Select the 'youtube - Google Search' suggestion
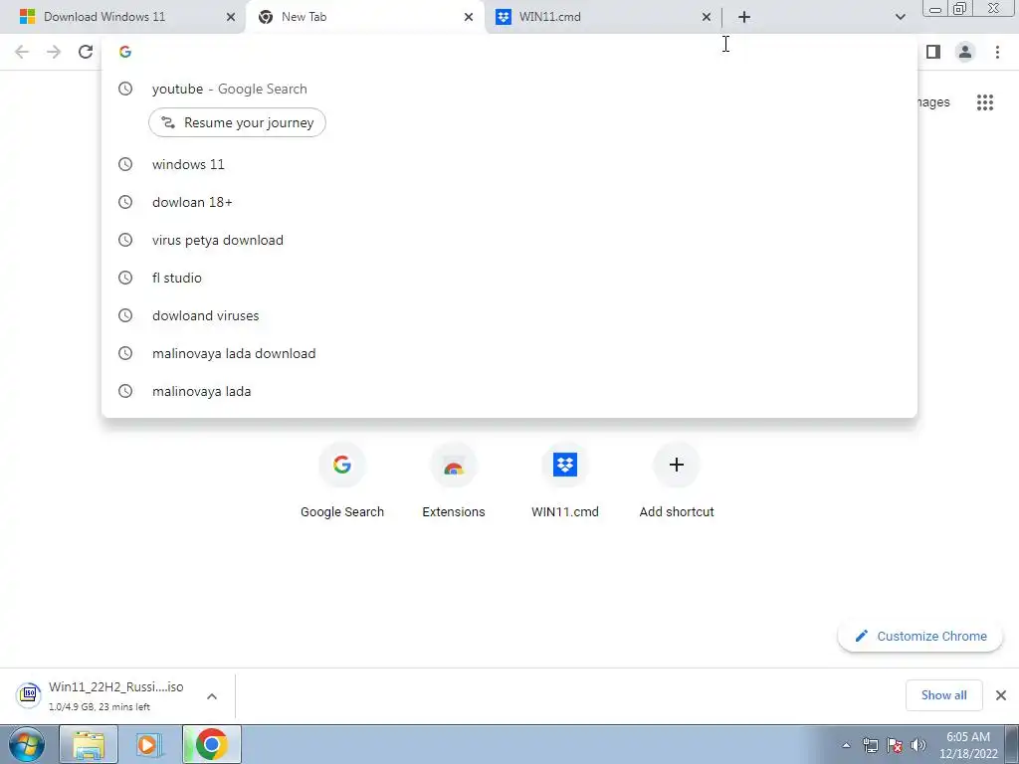 [x=509, y=89]
